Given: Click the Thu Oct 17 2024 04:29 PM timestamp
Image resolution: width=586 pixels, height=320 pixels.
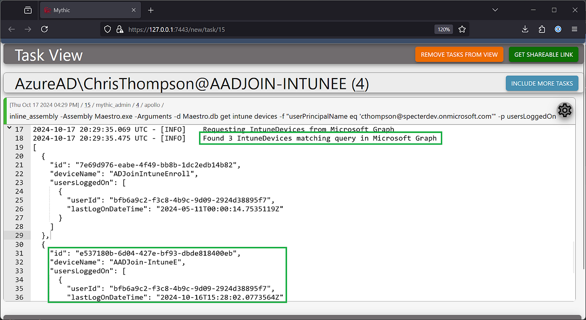Looking at the screenshot, I should pos(45,105).
